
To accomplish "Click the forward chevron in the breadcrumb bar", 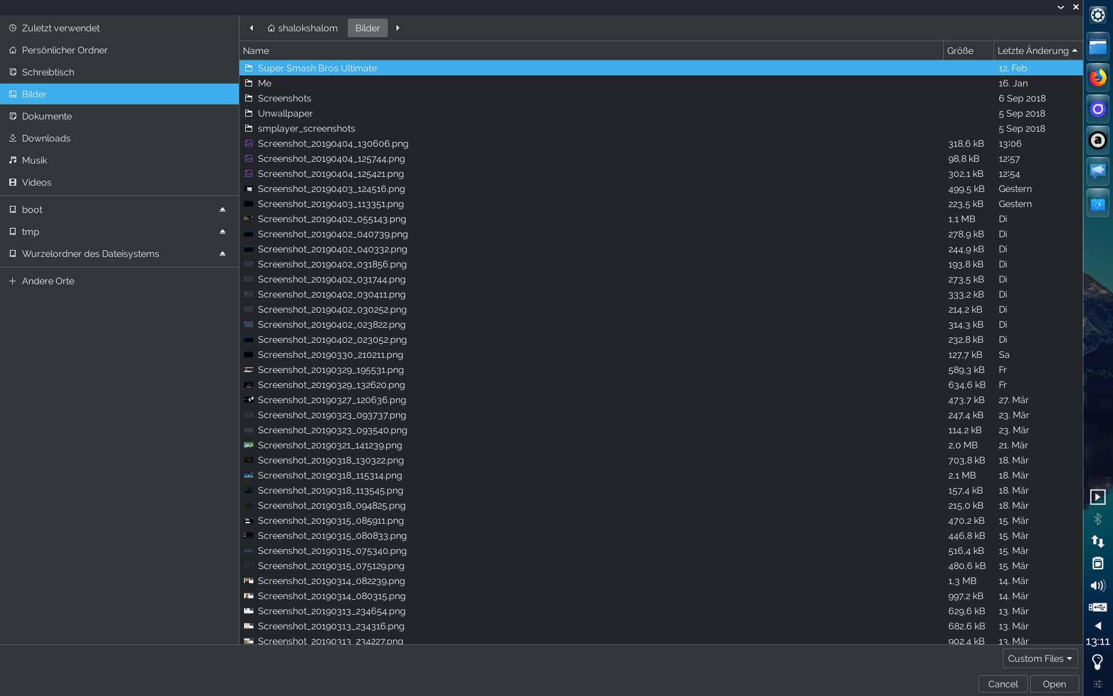I will coord(398,28).
